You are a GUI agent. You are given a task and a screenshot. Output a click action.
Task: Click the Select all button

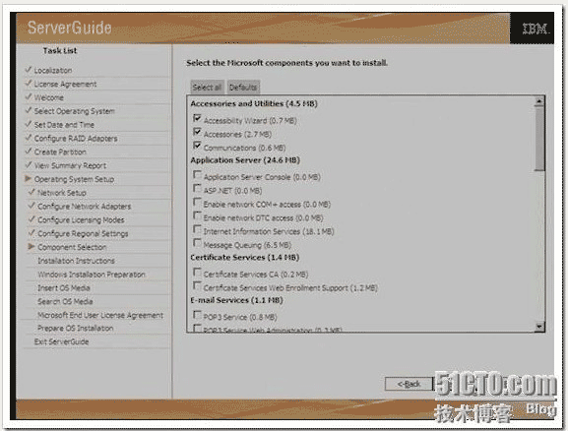click(207, 88)
